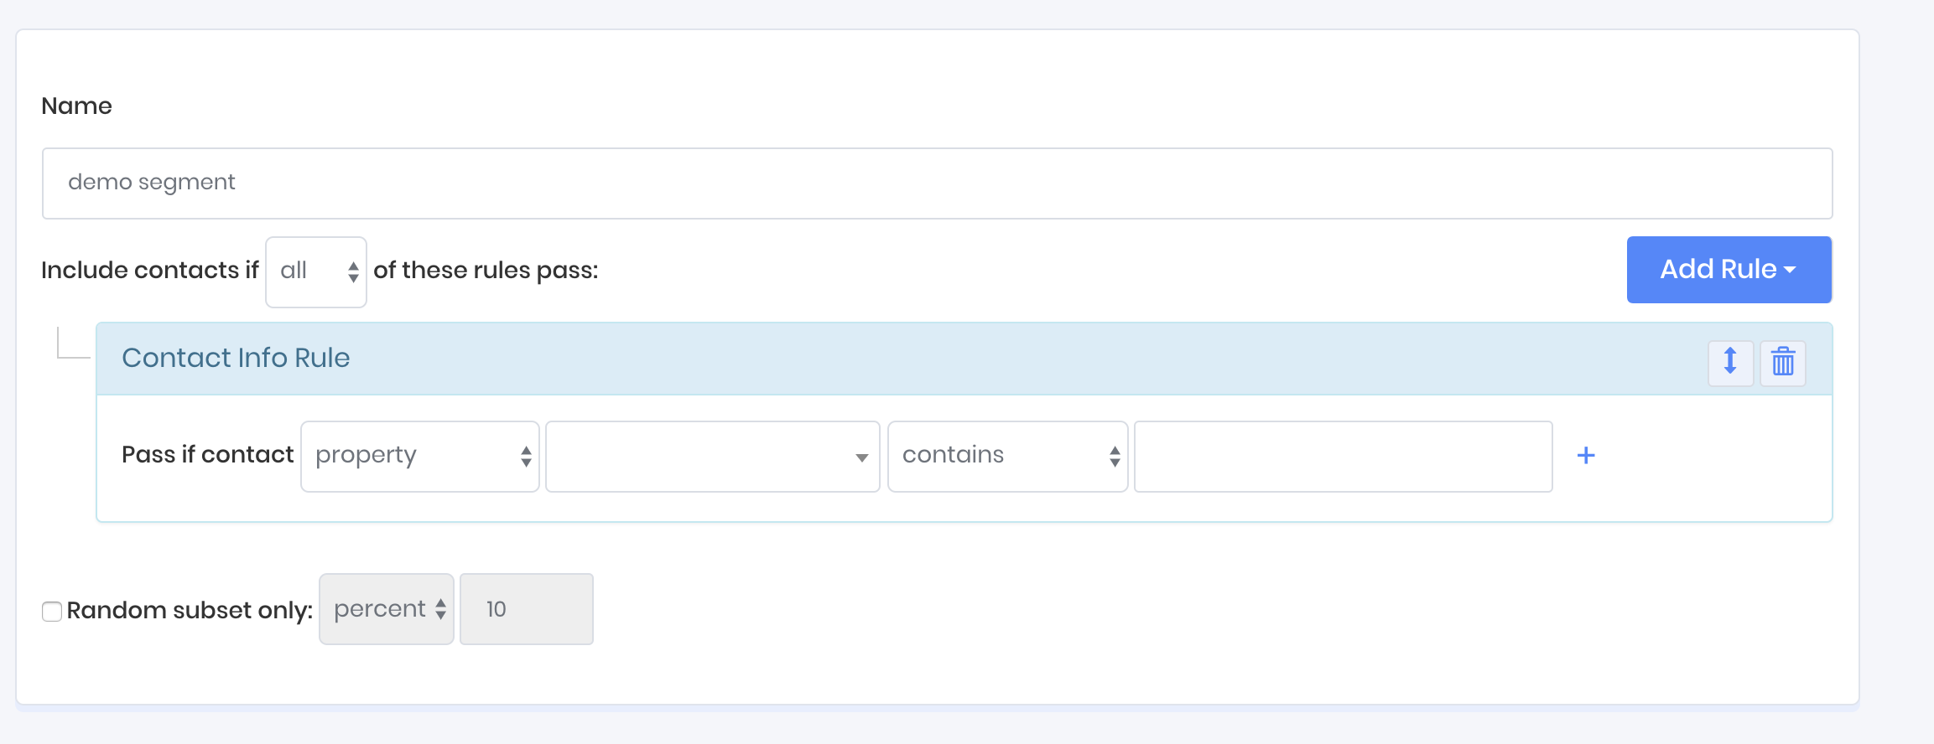This screenshot has height=744, width=1934.
Task: Open the "property" dropdown
Action: pos(419,456)
